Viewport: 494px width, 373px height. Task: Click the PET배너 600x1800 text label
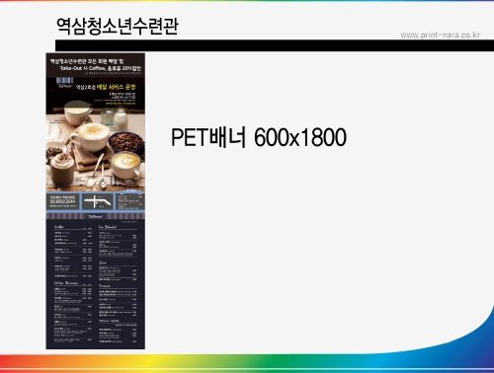259,137
